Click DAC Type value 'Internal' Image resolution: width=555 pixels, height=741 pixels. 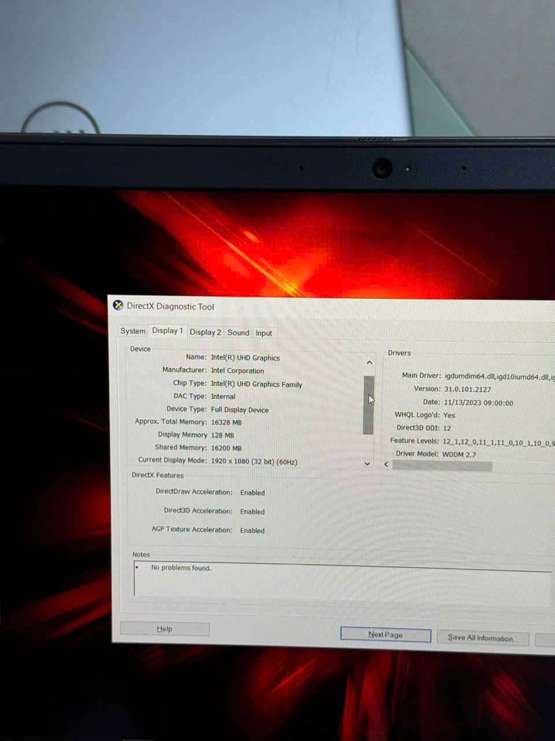click(223, 397)
